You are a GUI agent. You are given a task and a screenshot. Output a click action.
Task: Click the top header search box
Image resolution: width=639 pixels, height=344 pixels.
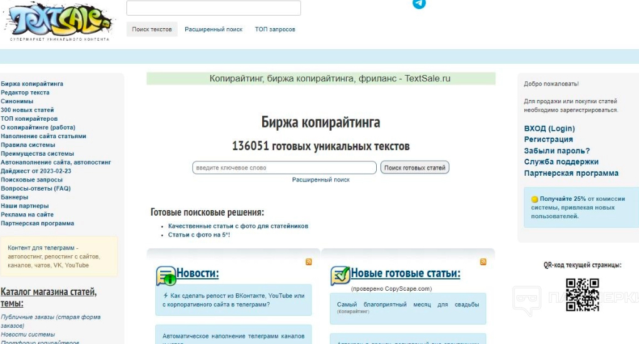[213, 8]
